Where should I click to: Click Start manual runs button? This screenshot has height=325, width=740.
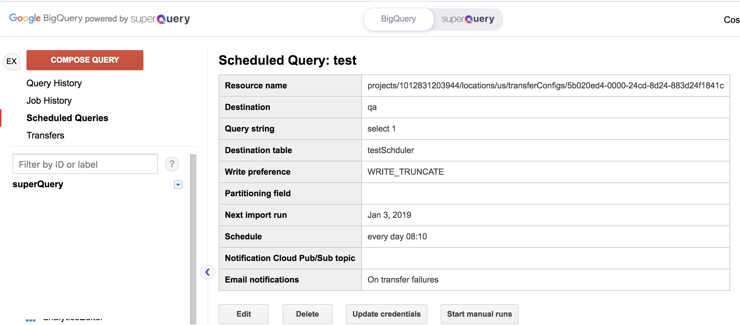(x=479, y=314)
